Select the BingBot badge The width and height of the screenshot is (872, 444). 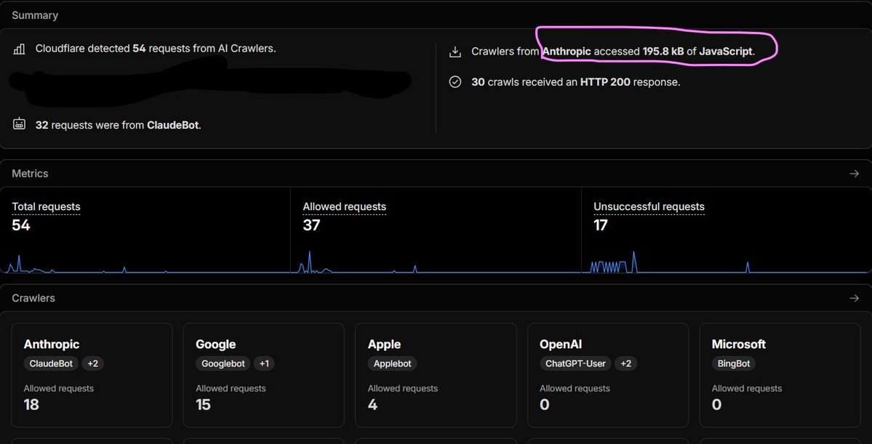point(734,363)
